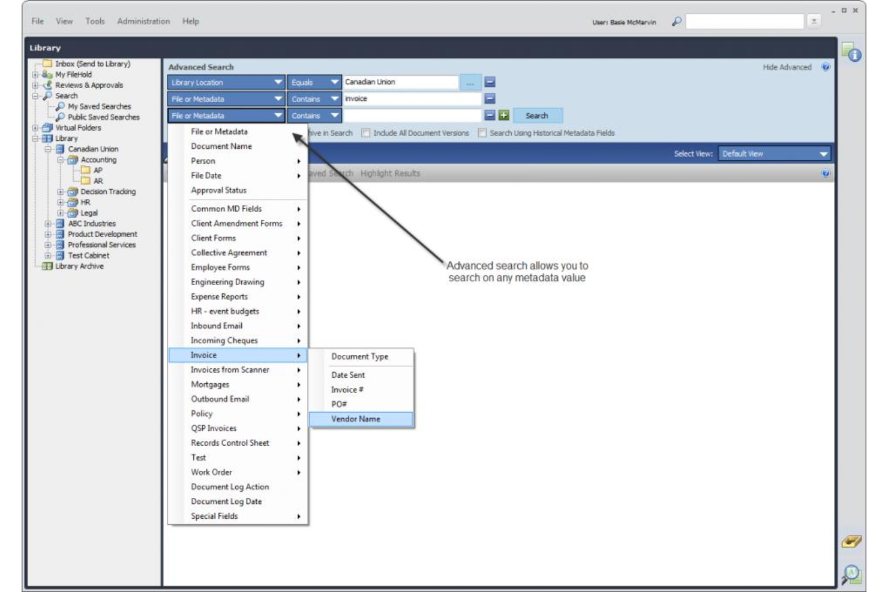This screenshot has width=888, height=592.
Task: Expand the ABC Industries cabinet
Action: click(x=47, y=224)
